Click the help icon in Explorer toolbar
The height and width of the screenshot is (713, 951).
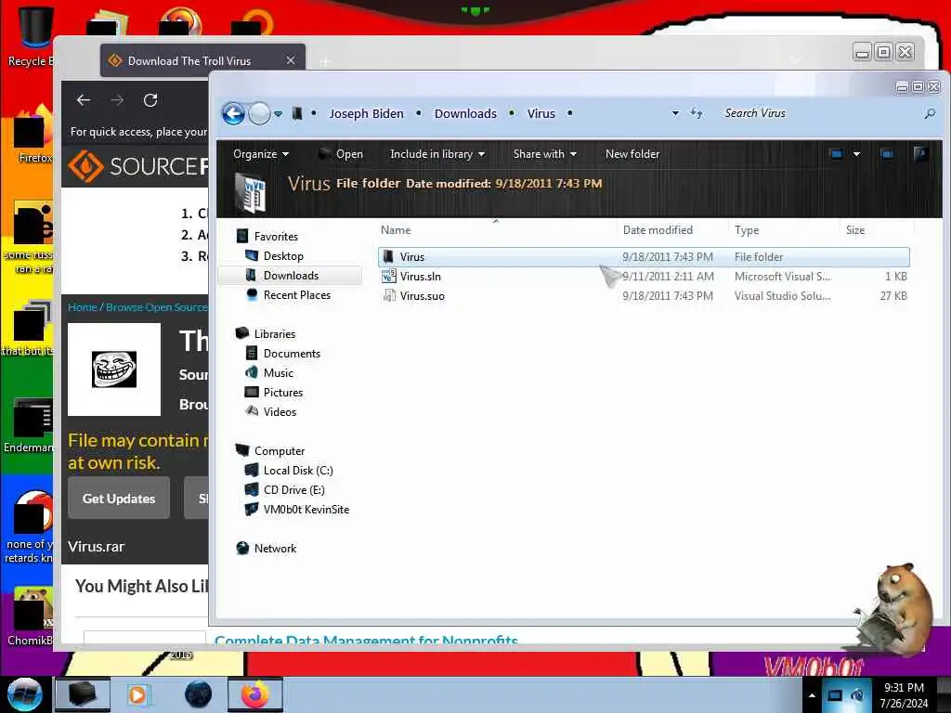tap(920, 154)
